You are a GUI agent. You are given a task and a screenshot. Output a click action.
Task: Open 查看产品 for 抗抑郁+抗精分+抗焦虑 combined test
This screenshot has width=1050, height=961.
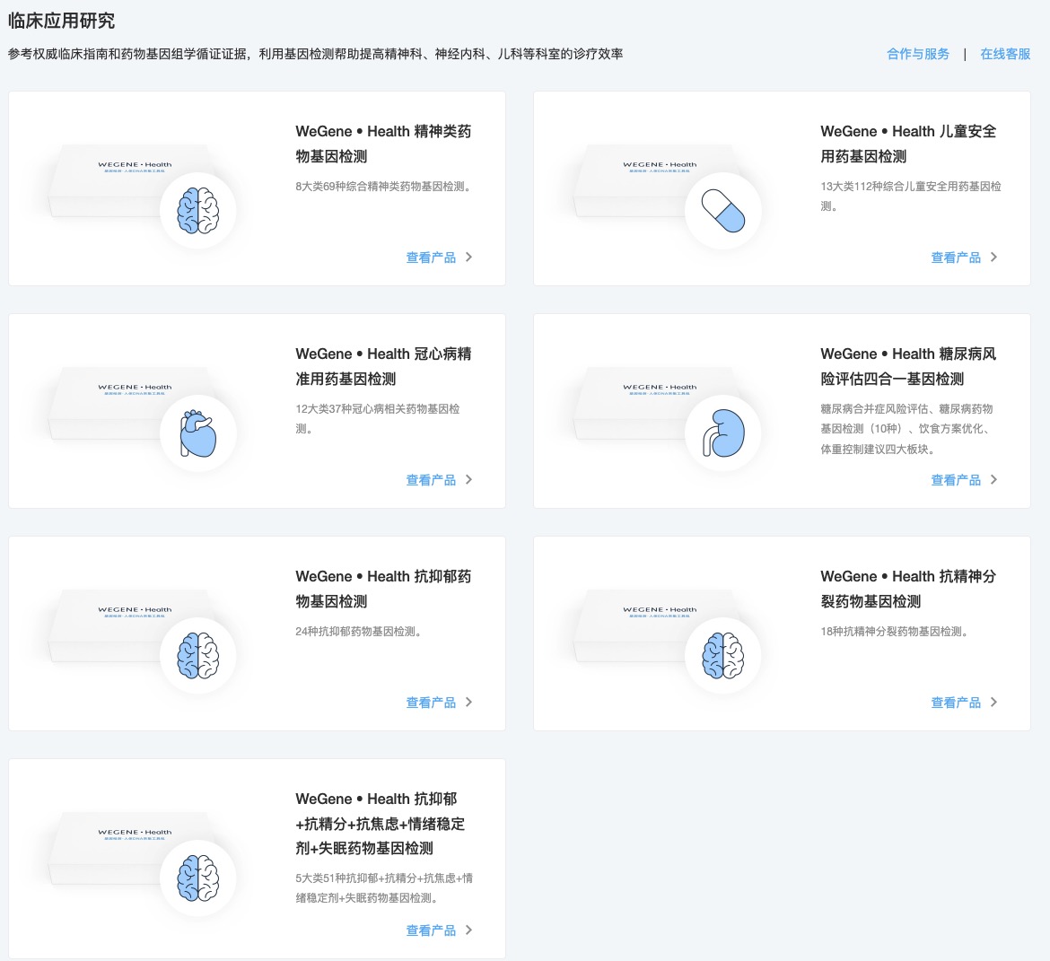(432, 930)
